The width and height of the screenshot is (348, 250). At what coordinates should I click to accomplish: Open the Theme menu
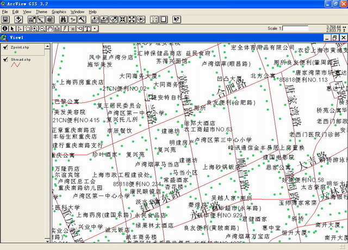point(41,12)
